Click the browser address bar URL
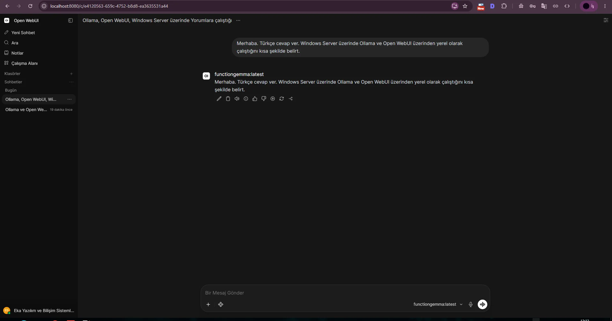The height and width of the screenshot is (321, 612). (109, 6)
